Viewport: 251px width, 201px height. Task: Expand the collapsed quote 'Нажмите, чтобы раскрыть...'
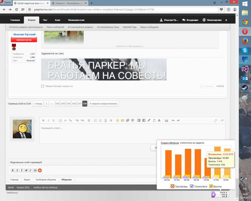pyautogui.click(x=130, y=46)
